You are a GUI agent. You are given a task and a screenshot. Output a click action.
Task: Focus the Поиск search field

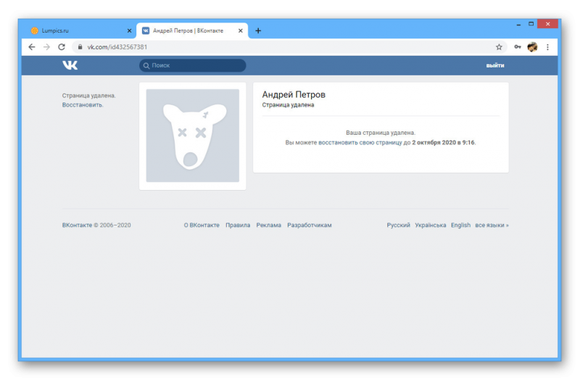point(192,65)
